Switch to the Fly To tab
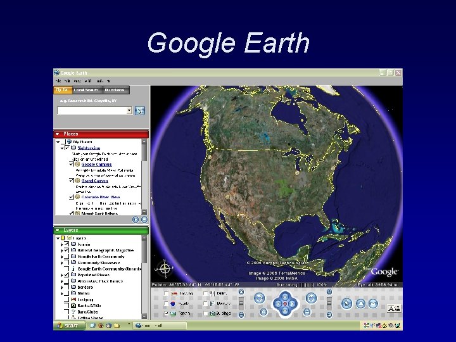Screen dimensions: 456x342 (x=63, y=90)
